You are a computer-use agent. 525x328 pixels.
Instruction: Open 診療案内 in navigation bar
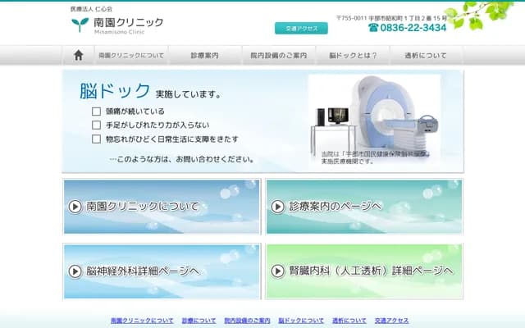(x=205, y=55)
